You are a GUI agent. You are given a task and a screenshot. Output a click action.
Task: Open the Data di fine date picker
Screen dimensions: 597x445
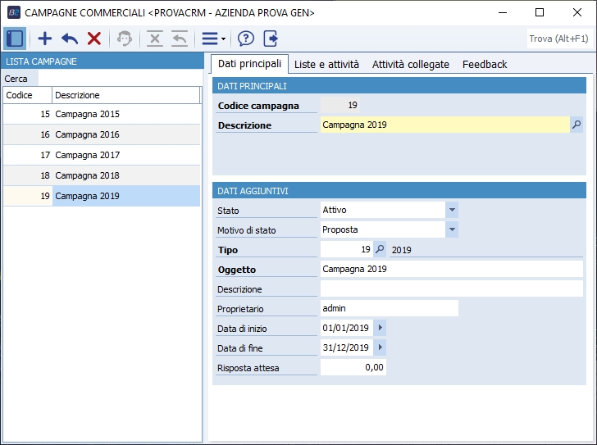tap(379, 347)
